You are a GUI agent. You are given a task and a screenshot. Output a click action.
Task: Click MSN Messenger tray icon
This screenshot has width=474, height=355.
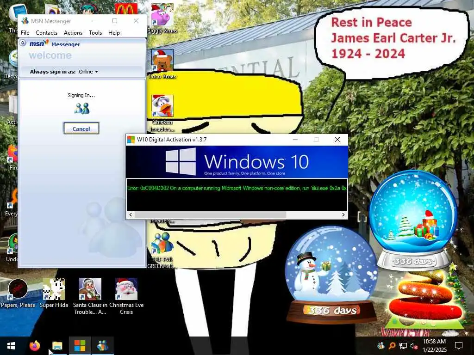pyautogui.click(x=380, y=346)
